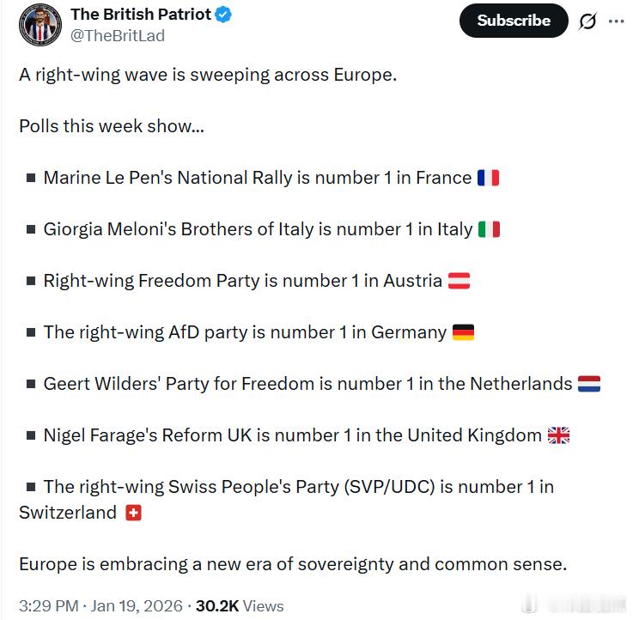Click the Switzerland flag emoji
Screen dimensions: 633x620
[133, 513]
